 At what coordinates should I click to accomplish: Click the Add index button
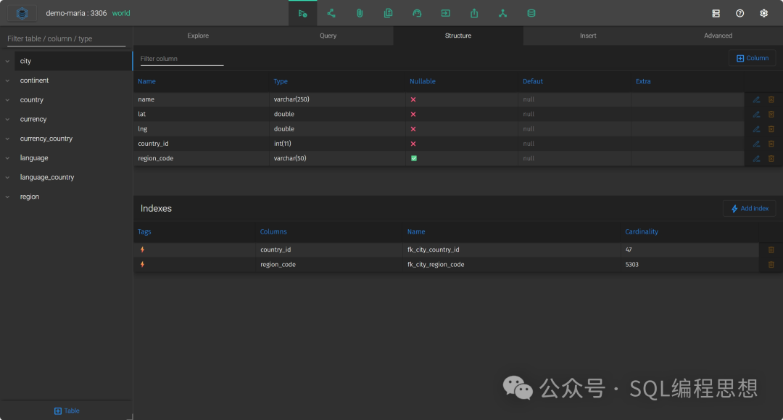tap(749, 208)
